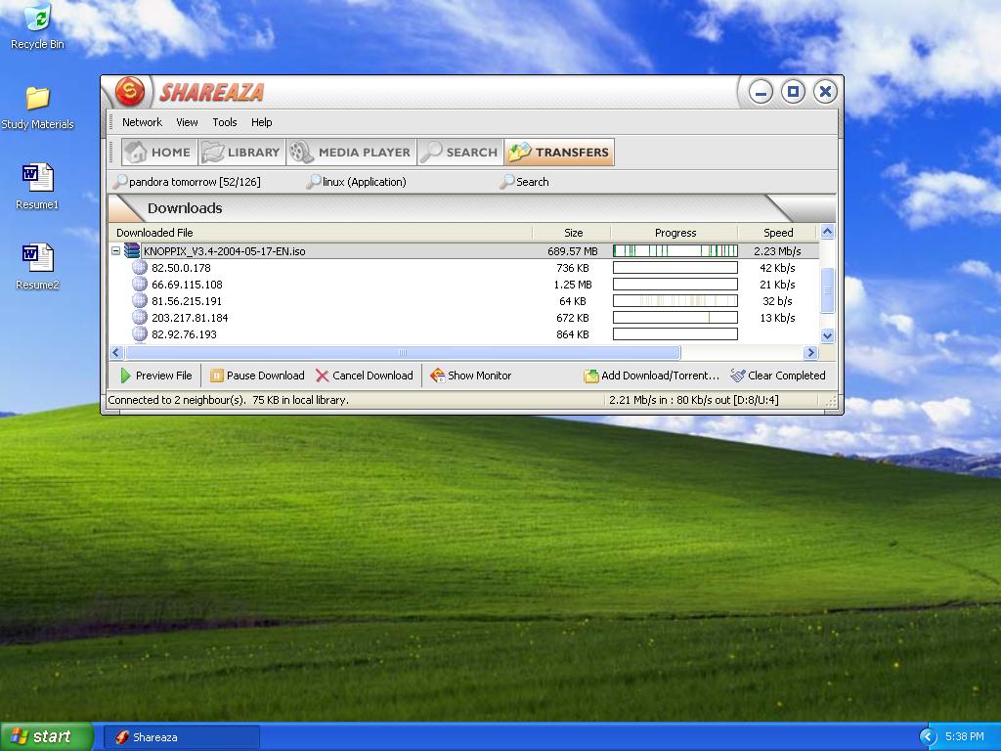
Task: Open the Library section
Action: click(241, 153)
